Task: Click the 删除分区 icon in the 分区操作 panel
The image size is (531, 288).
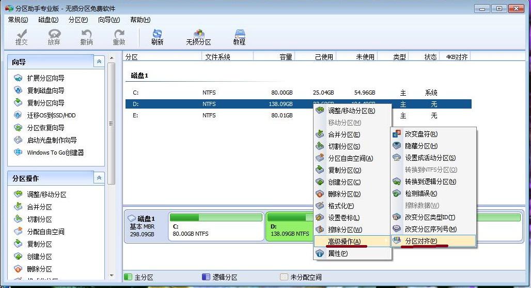Action: (x=18, y=269)
